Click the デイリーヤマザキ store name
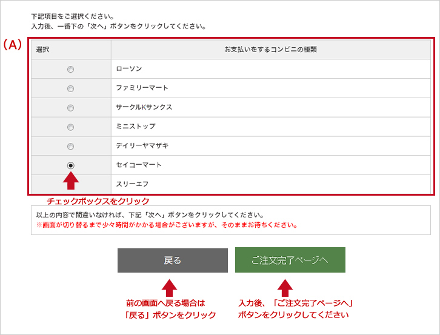Image resolution: width=440 pixels, height=335 pixels. (142, 145)
